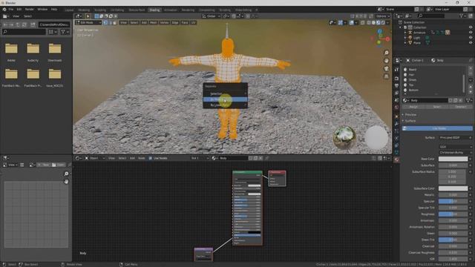Viewport: 475px width, 267px height.
Task: Open the Render menu
Action: (30, 10)
